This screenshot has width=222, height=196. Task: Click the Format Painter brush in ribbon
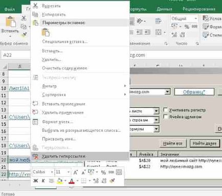coord(24,35)
